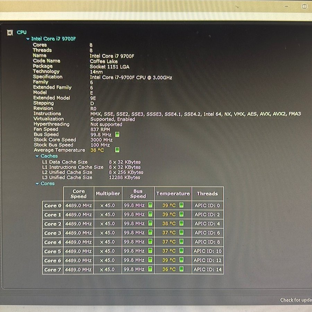Click the Temperature column header
Screen dimensions: 312x312
(x=173, y=193)
